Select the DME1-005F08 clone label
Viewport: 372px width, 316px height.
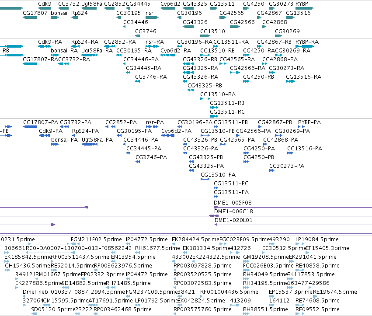click(x=233, y=203)
